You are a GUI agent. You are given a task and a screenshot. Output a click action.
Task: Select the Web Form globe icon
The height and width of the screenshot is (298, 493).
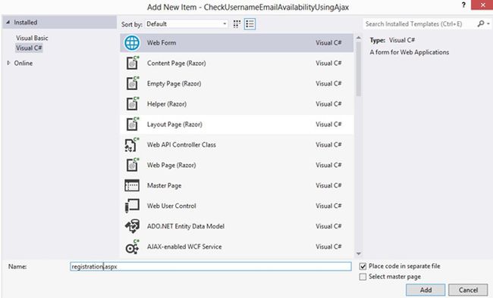[x=132, y=42]
